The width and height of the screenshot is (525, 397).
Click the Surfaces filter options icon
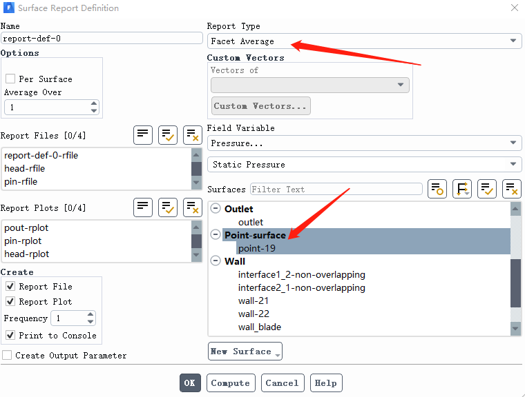(x=437, y=189)
